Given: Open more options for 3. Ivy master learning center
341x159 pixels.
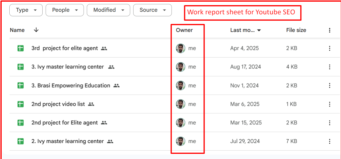Looking at the screenshot, I should point(329,67).
